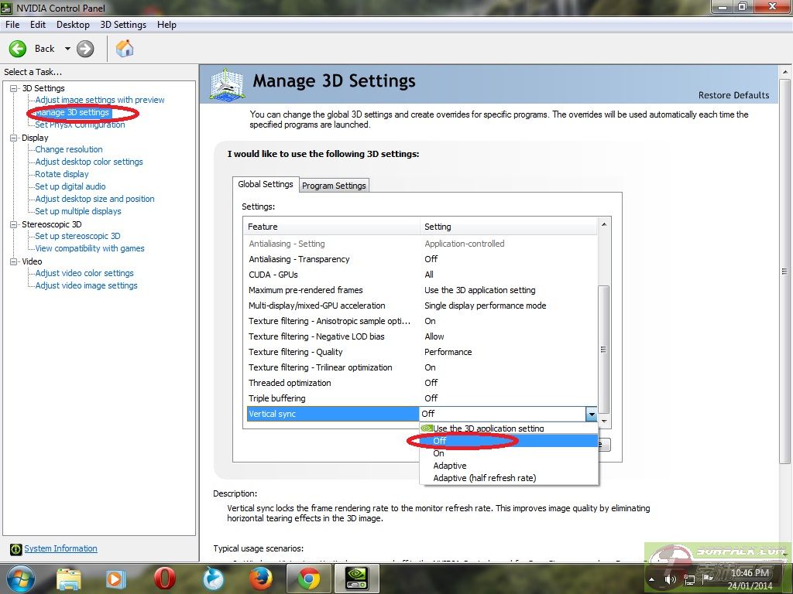Screen dimensions: 793x594
Task: Open the Home icon in toolbar
Action: point(124,49)
